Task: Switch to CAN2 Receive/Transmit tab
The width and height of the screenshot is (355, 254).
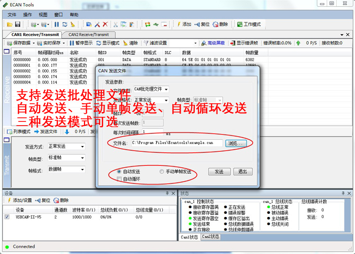Action: pyautogui.click(x=88, y=34)
